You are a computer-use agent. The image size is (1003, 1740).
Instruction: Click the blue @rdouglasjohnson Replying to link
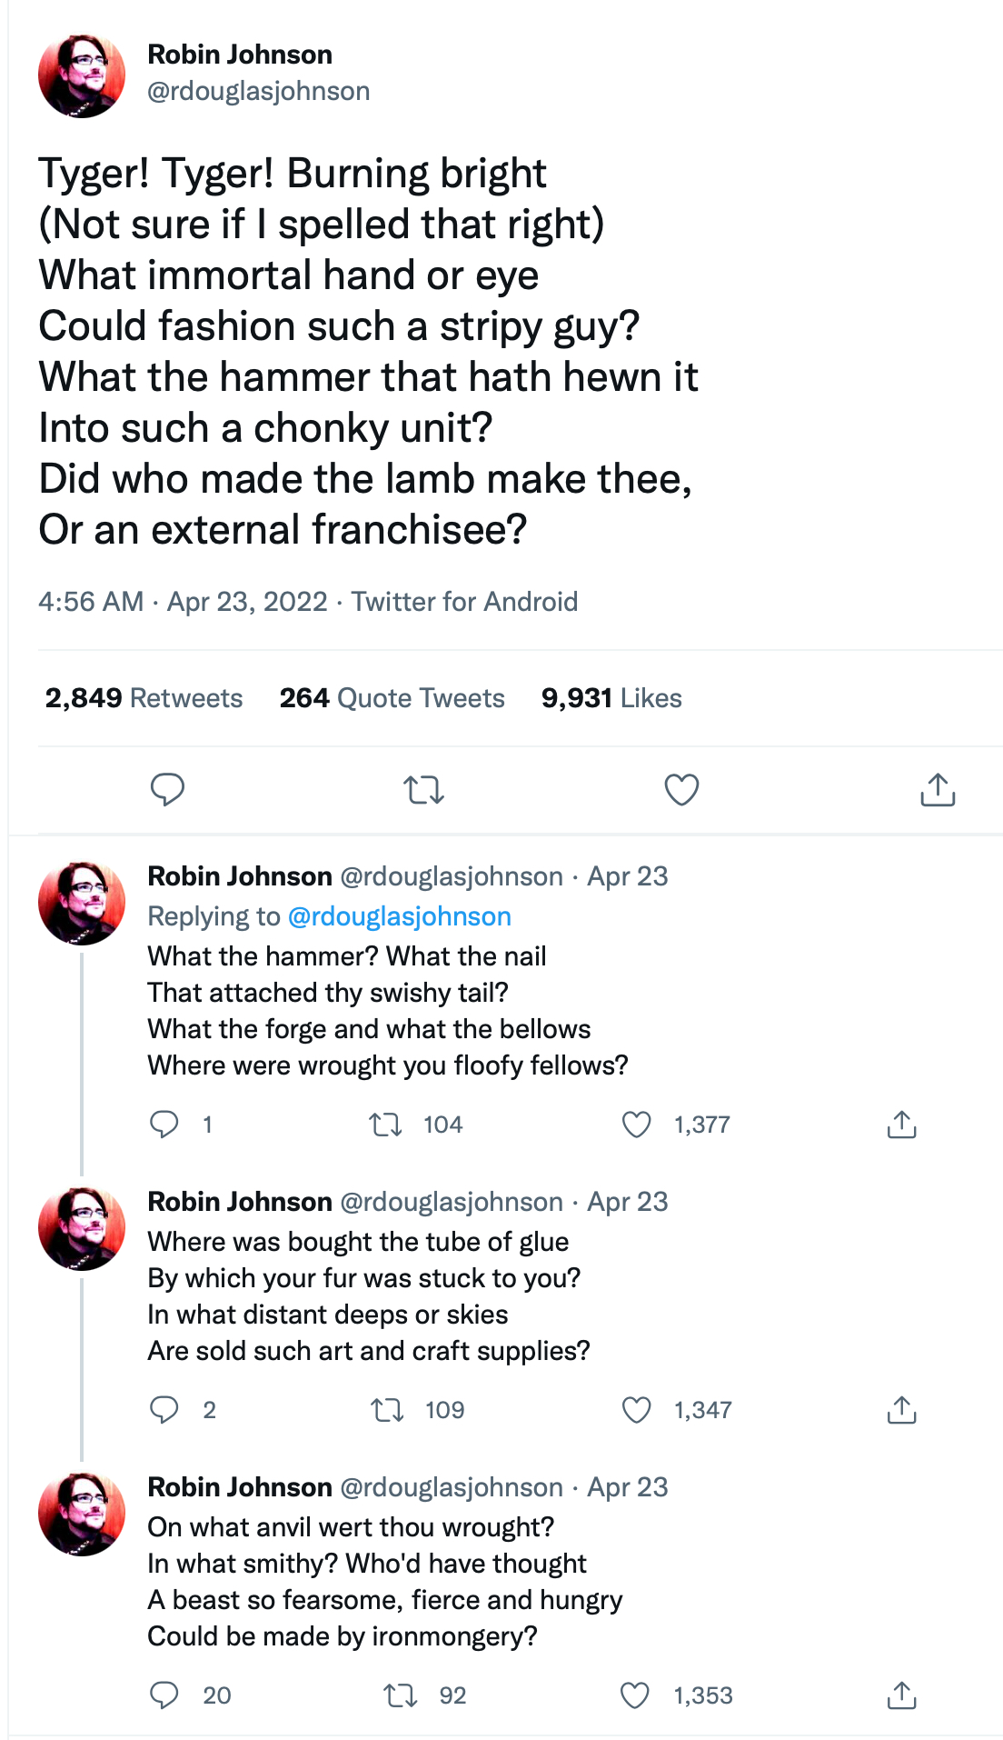pyautogui.click(x=399, y=916)
